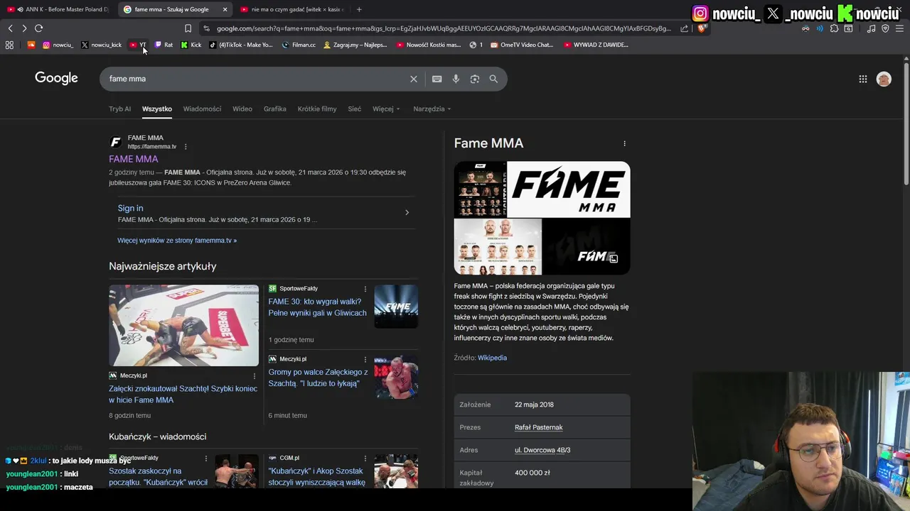Open the TikTok Make Yo... bookmark
This screenshot has width=910, height=511.
[241, 45]
